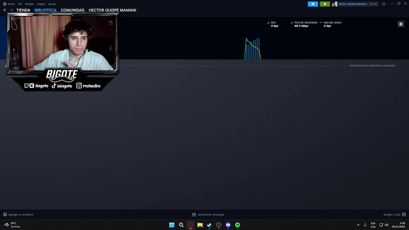Viewport: 409px width, 230px height.
Task: Switch ESP LAA keyboard language
Action: point(373,225)
